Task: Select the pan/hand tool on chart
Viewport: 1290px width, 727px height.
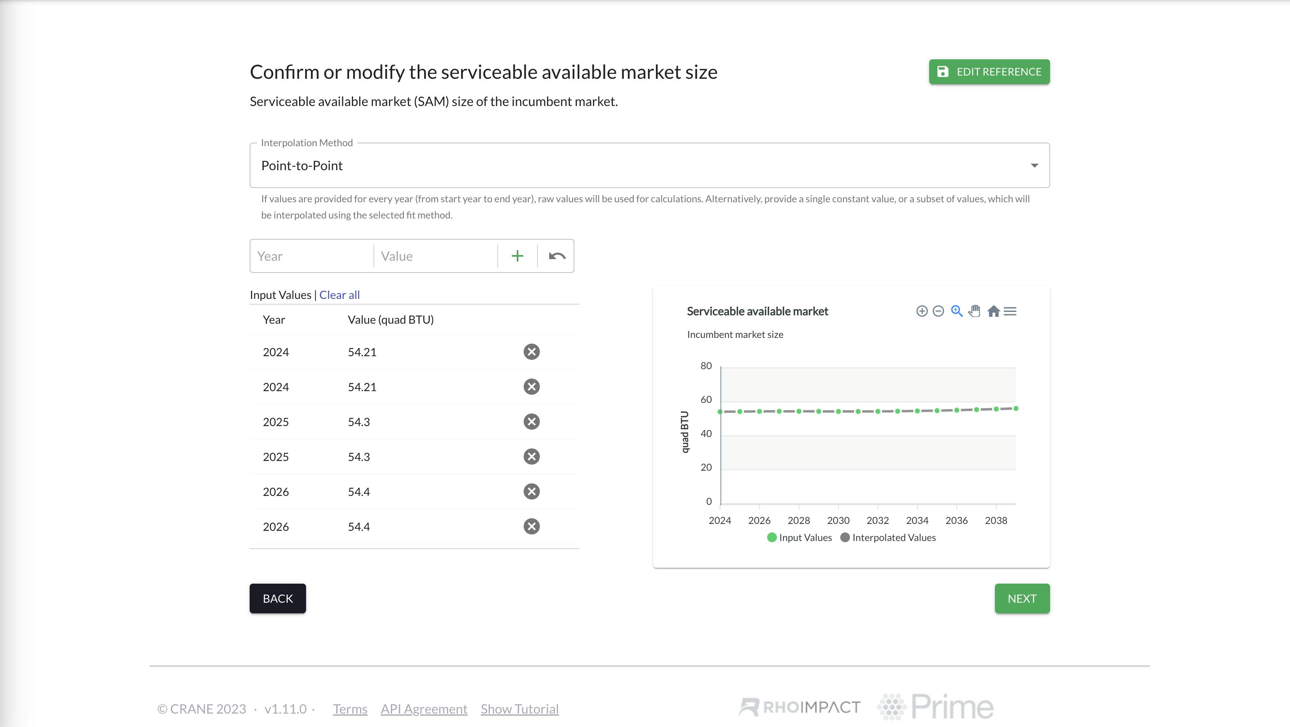Action: [974, 311]
